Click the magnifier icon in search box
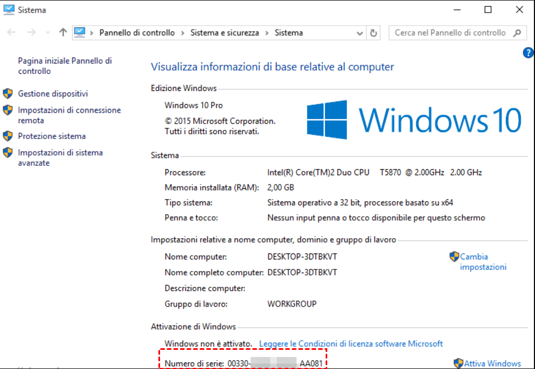This screenshot has height=369, width=535. [x=517, y=33]
